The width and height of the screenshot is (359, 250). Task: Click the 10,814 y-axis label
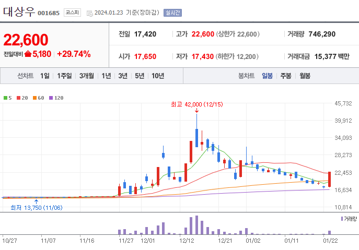(343, 207)
